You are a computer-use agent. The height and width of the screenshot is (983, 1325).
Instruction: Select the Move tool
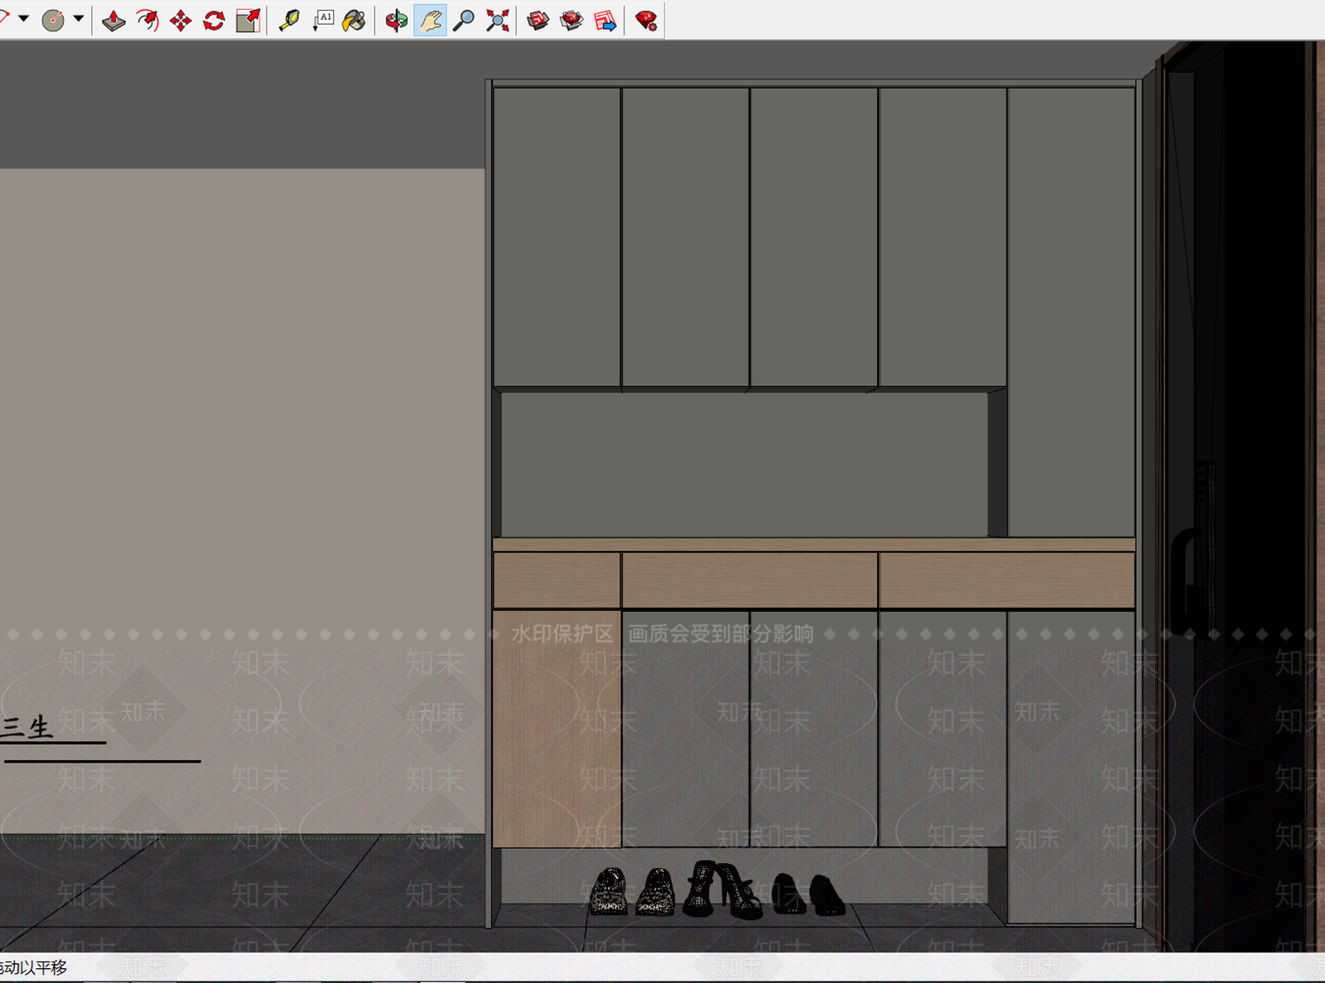pyautogui.click(x=181, y=21)
